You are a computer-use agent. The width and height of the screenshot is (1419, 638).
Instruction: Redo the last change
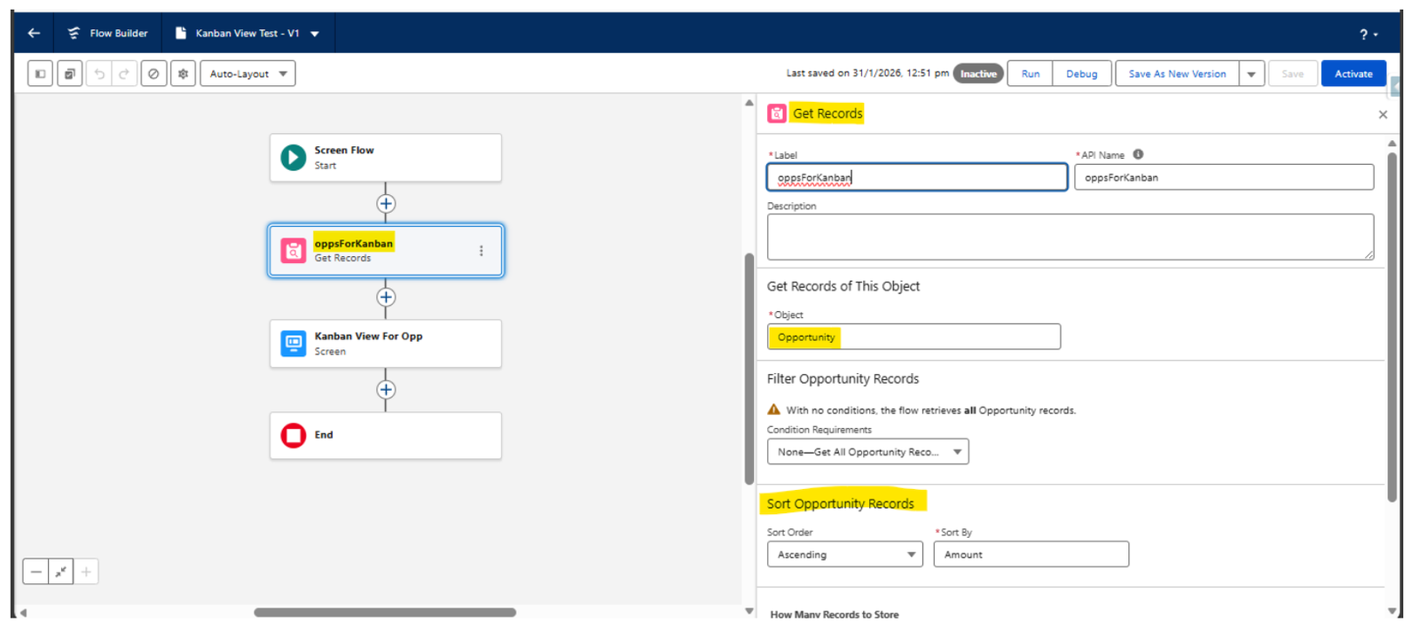(x=124, y=74)
